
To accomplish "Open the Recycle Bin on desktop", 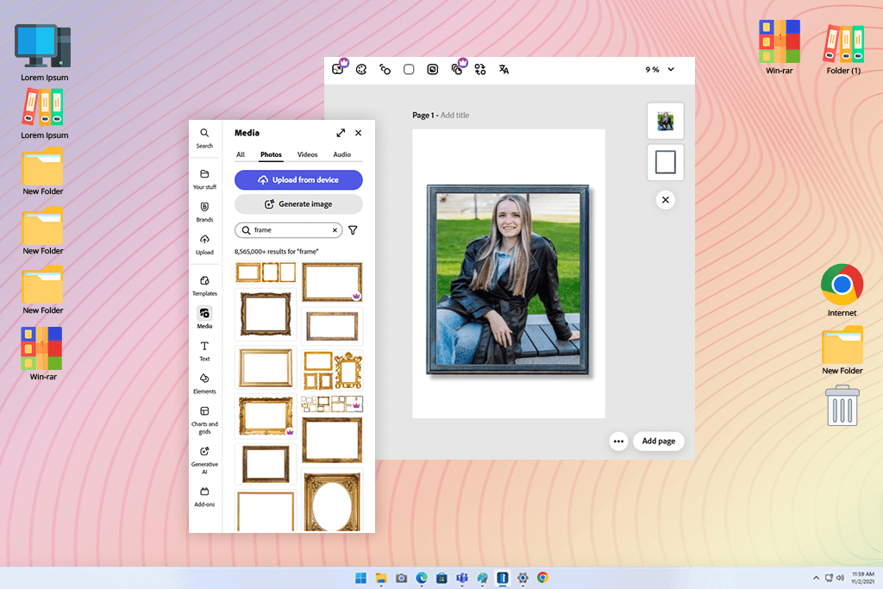I will 842,405.
